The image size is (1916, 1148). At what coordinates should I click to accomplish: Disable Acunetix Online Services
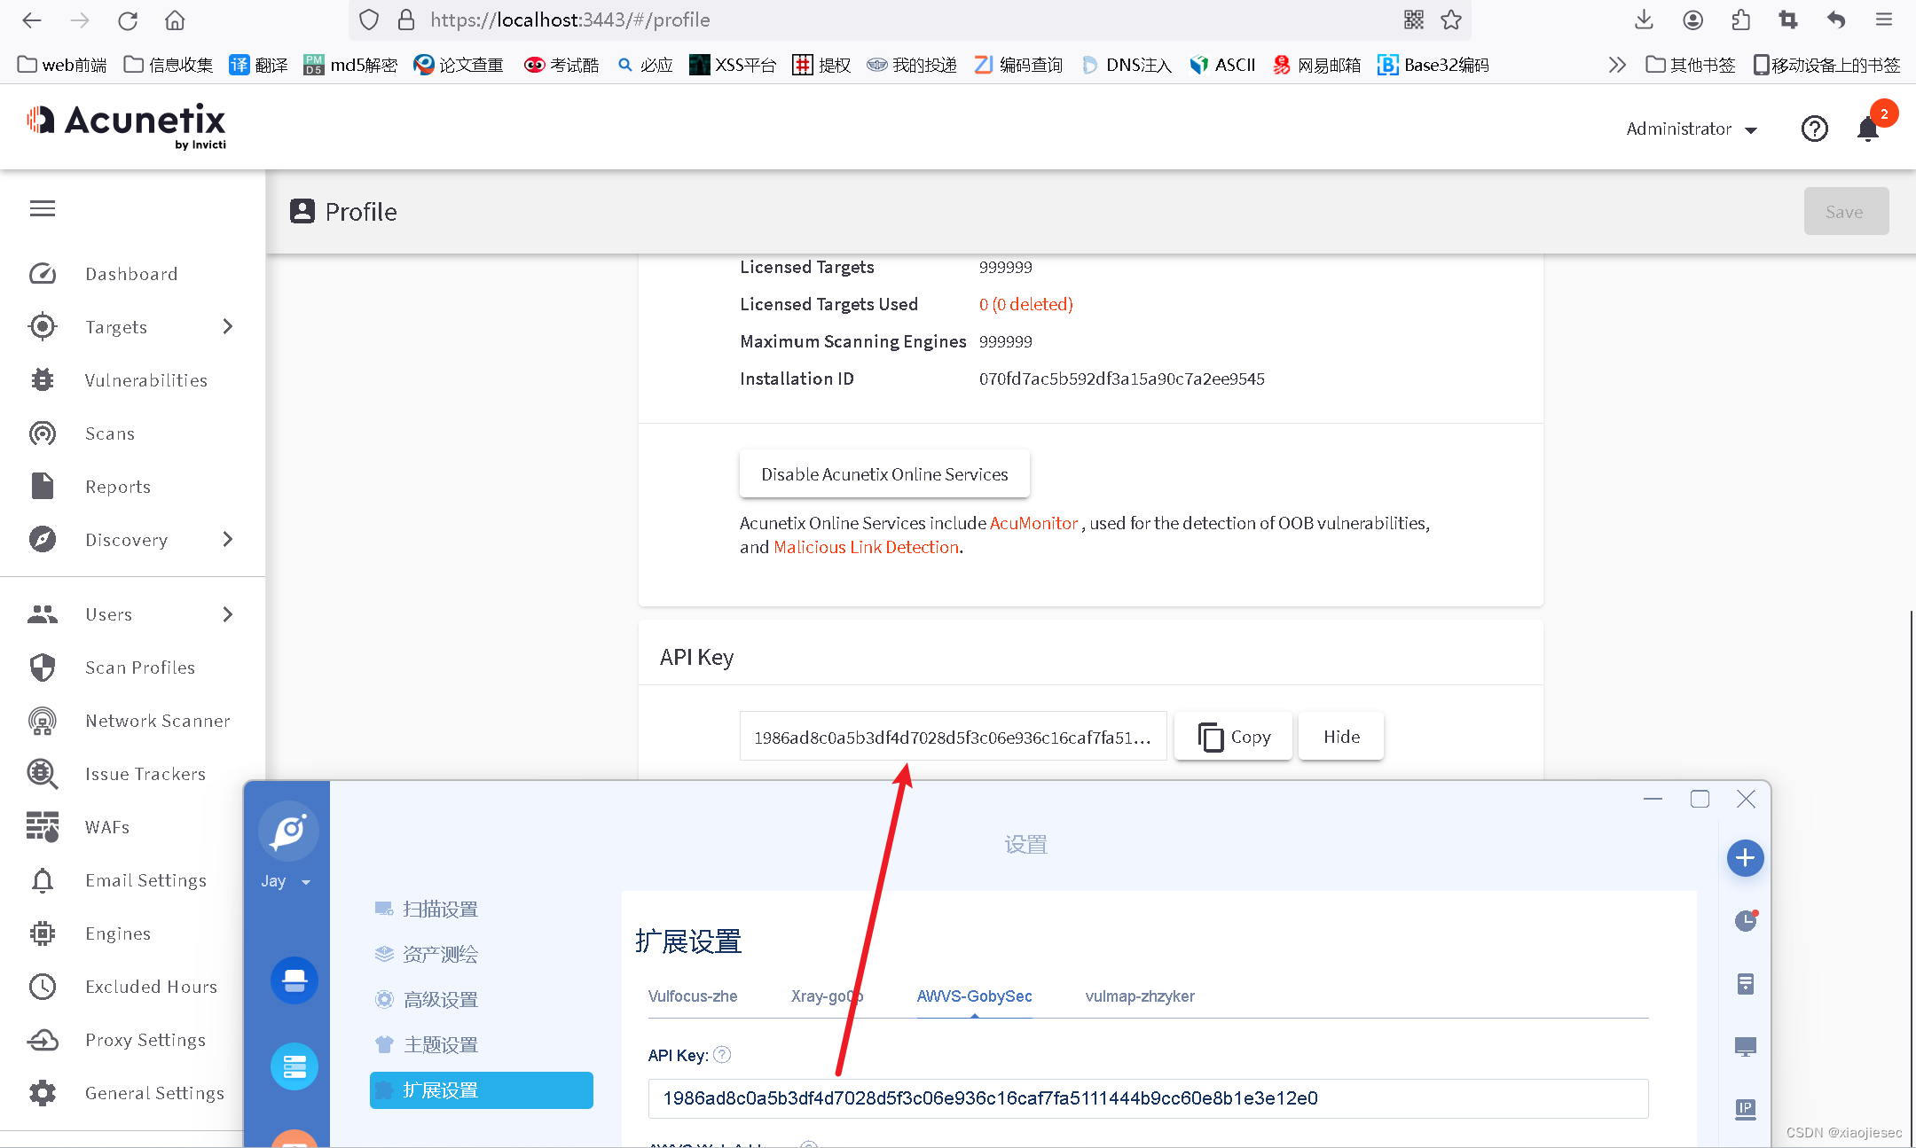(884, 474)
